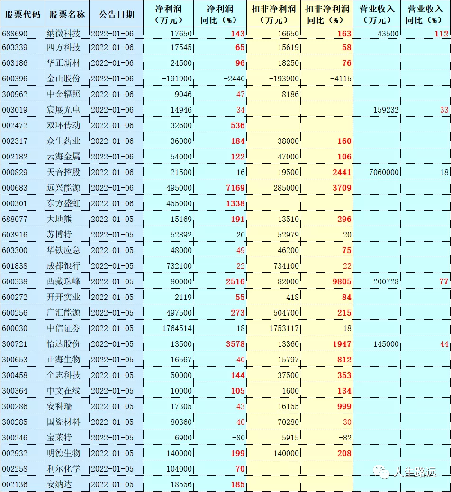The height and width of the screenshot is (492, 451).
Task: Select the name cell 开开实业
Action: (x=67, y=297)
